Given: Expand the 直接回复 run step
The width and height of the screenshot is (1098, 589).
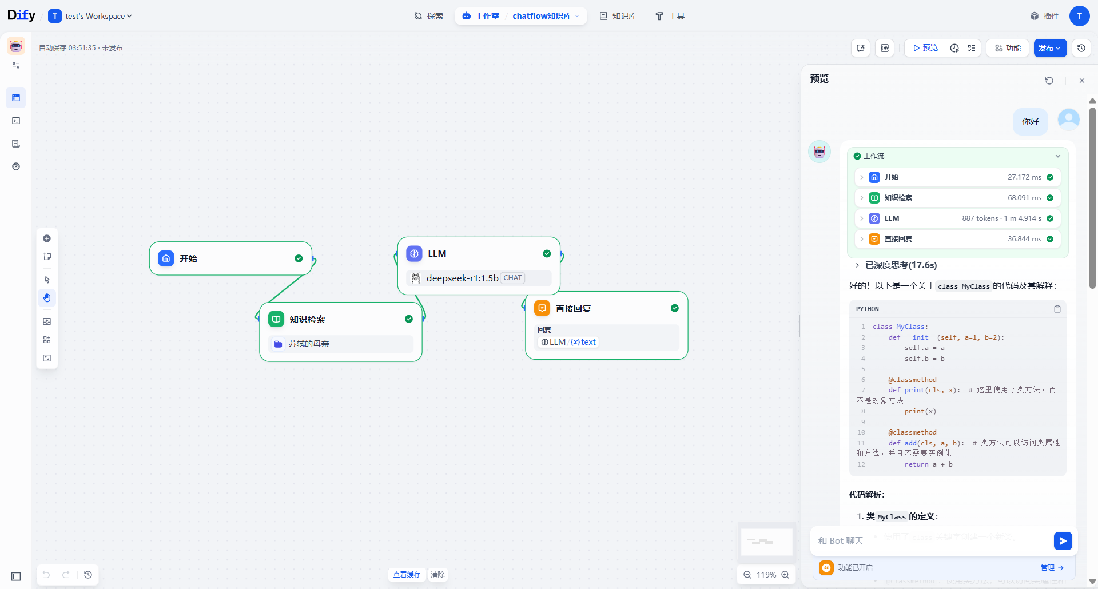Looking at the screenshot, I should (958, 239).
